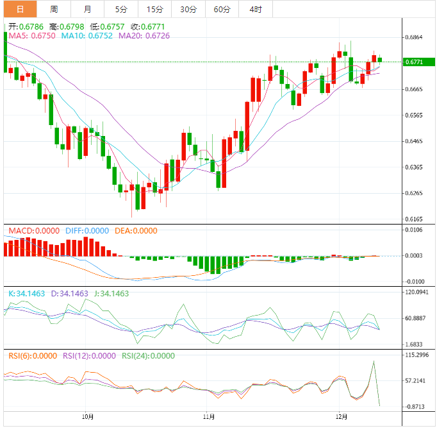Image resolution: width=437 pixels, height=433 pixels.
Task: Switch to the 月 monthly tab
Action: [88, 9]
